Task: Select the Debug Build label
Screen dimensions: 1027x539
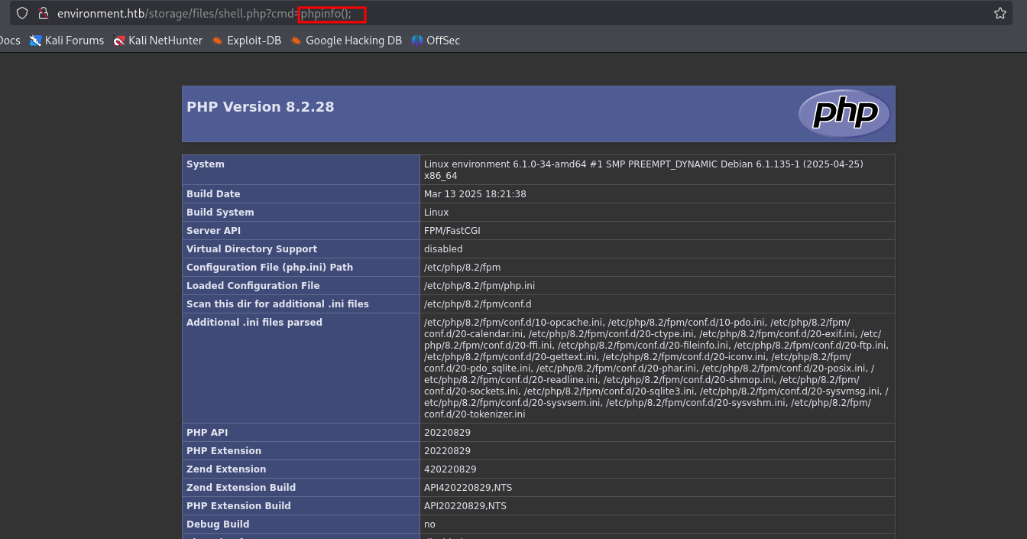Action: coord(218,524)
